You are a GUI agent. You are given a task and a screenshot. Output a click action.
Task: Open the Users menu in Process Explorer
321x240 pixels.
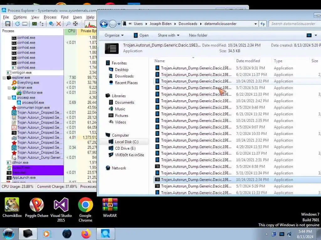coord(77,17)
